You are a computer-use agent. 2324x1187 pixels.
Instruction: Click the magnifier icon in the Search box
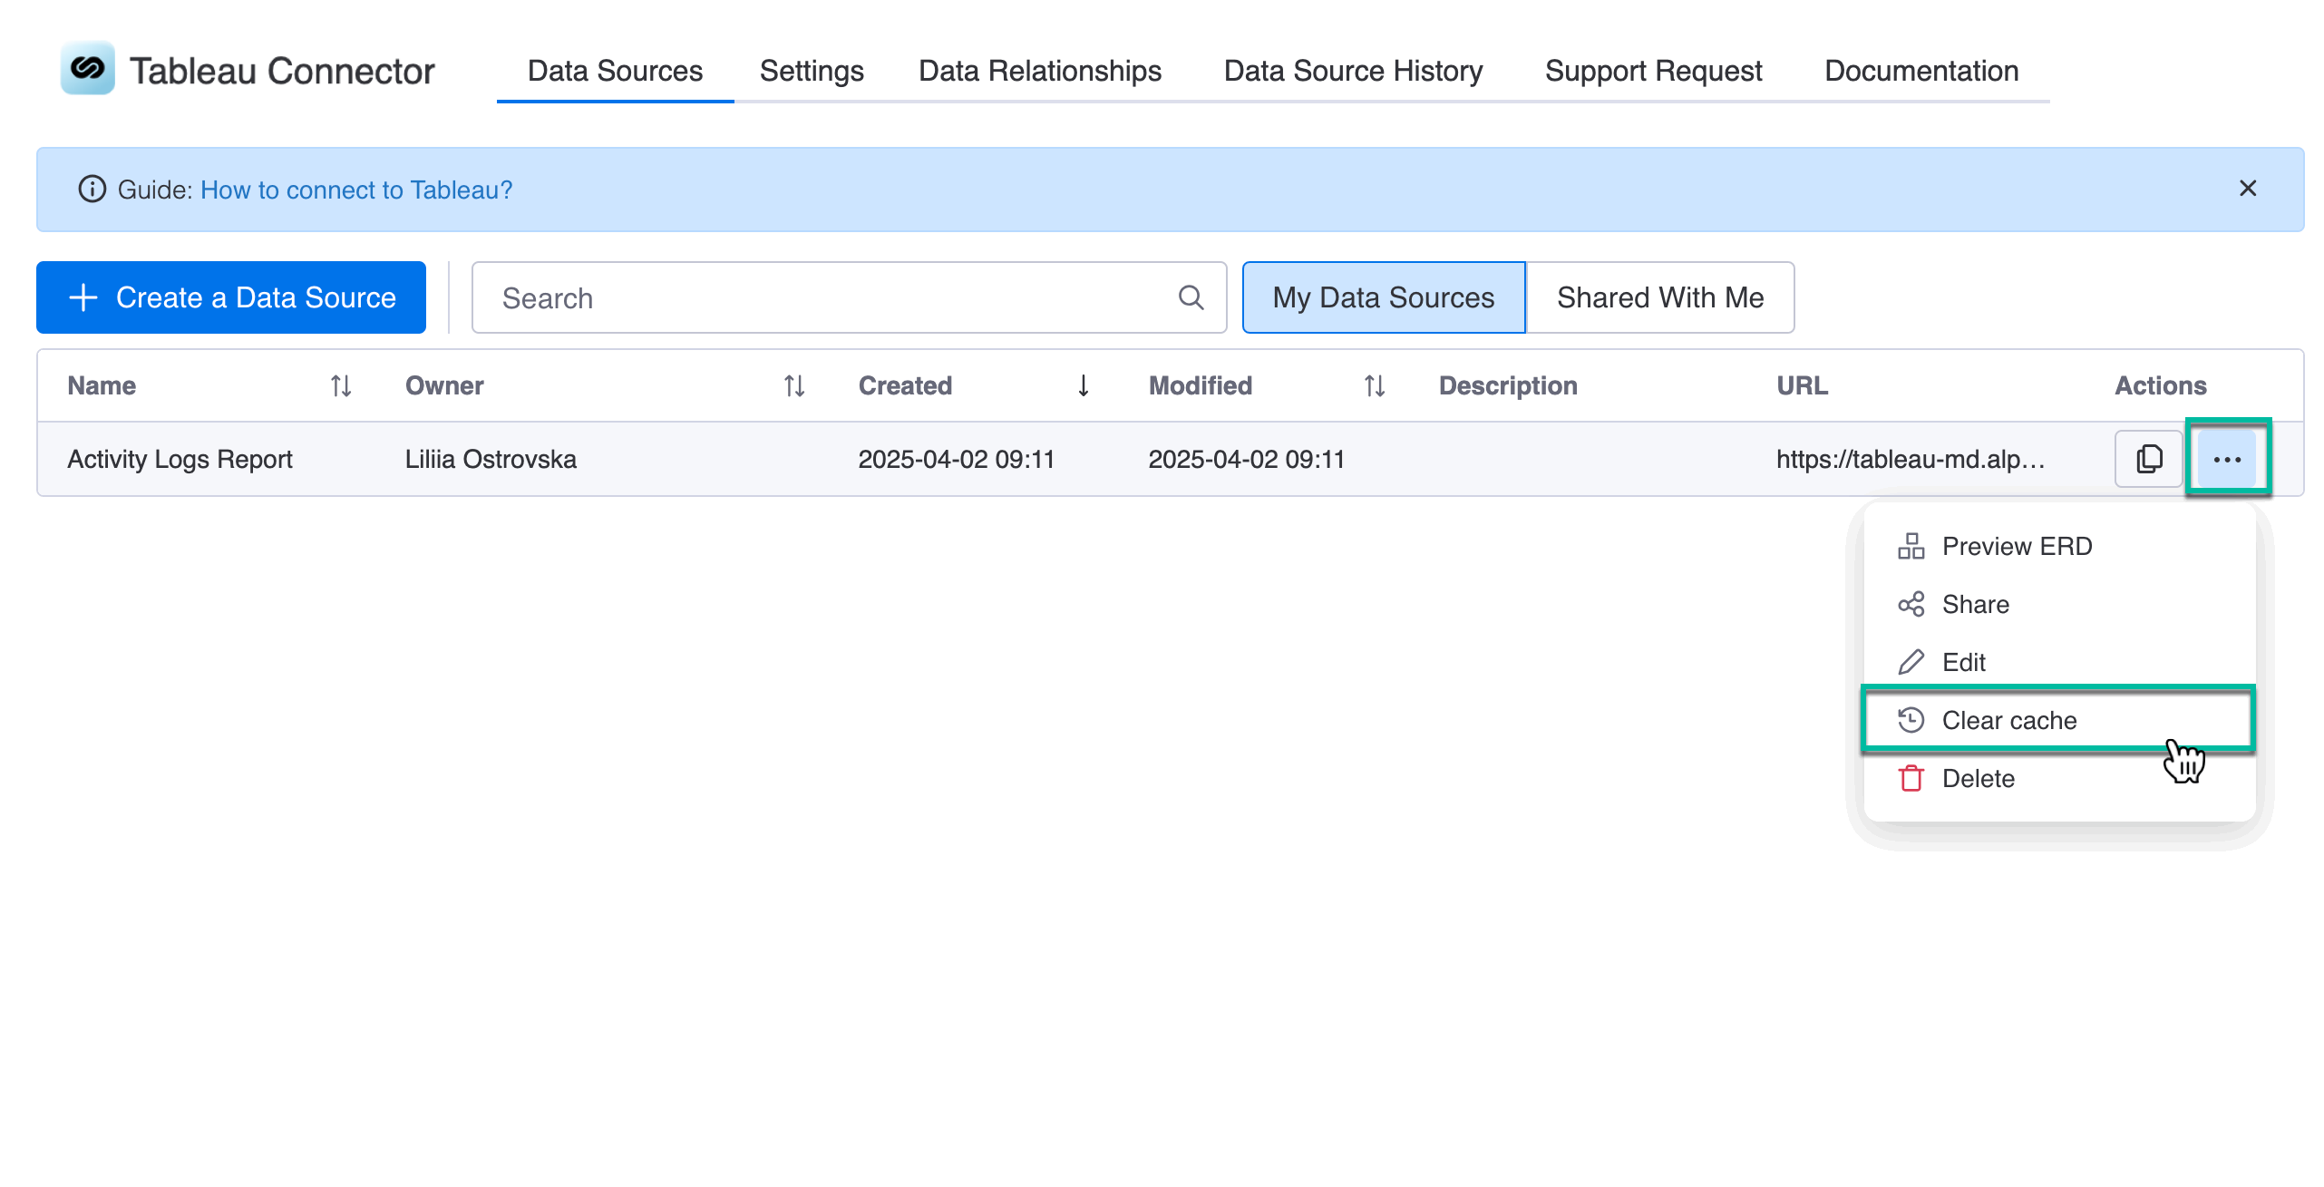[1191, 297]
